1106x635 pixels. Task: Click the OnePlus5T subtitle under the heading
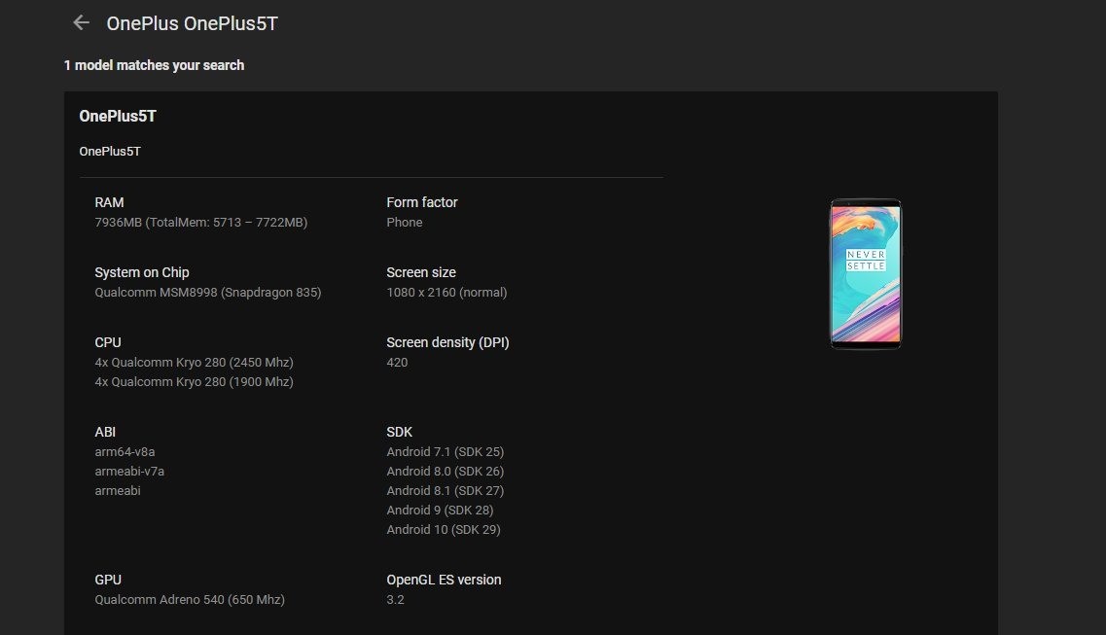110,152
